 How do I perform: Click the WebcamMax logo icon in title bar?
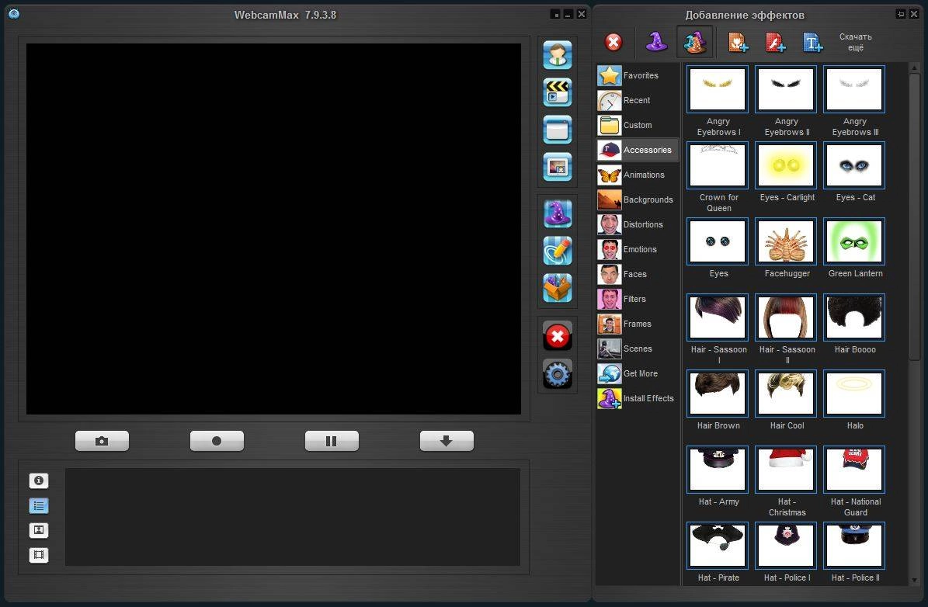tap(14, 14)
